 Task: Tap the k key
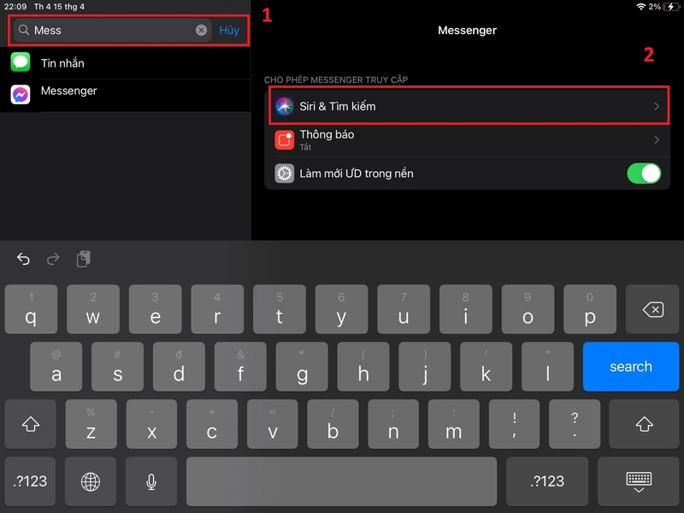(x=486, y=367)
